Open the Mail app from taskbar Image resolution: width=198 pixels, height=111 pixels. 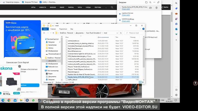coord(15,100)
